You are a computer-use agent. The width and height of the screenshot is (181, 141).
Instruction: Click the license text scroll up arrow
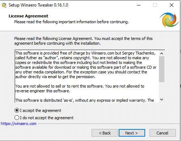(x=161, y=53)
